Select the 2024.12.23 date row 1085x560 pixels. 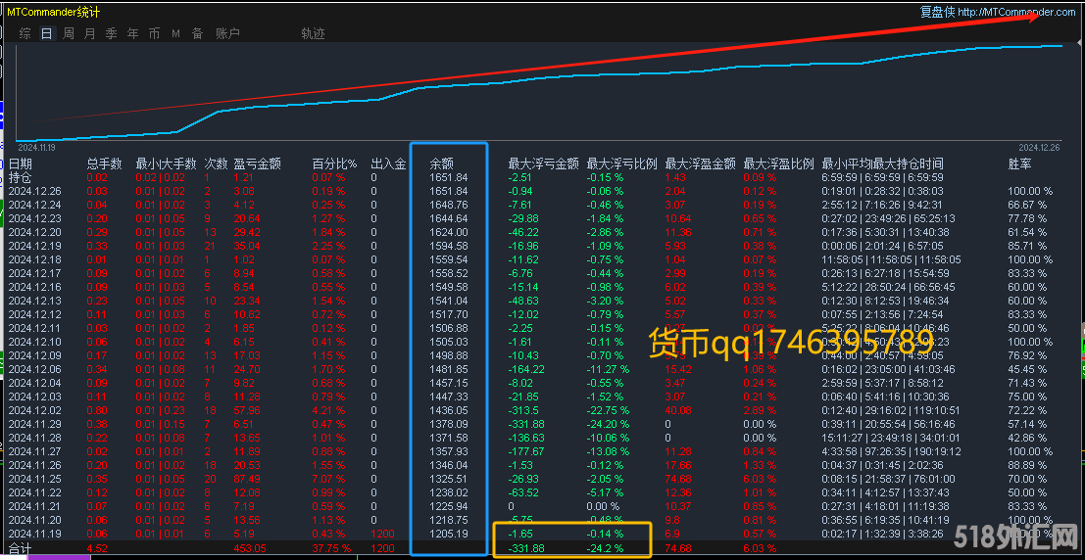pyautogui.click(x=35, y=218)
